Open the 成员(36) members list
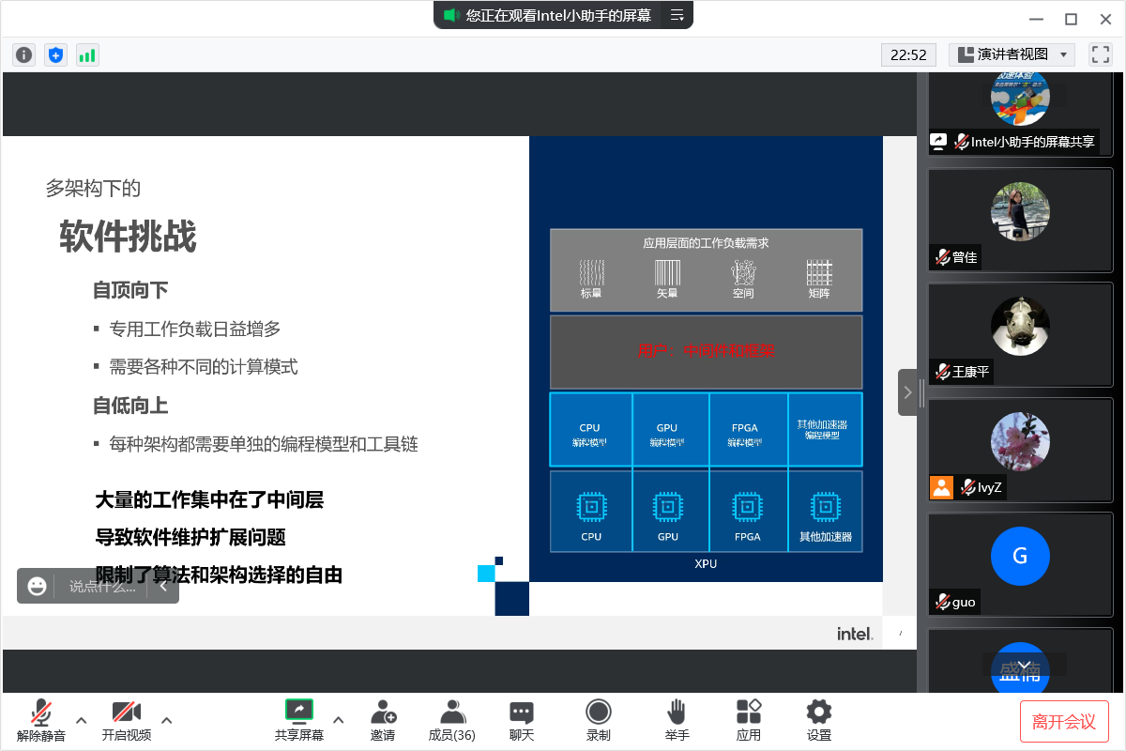This screenshot has width=1126, height=751. click(x=452, y=720)
